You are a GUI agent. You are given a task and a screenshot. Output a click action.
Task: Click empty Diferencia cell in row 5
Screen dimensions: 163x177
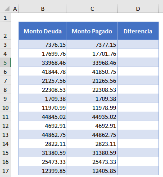[138, 63]
